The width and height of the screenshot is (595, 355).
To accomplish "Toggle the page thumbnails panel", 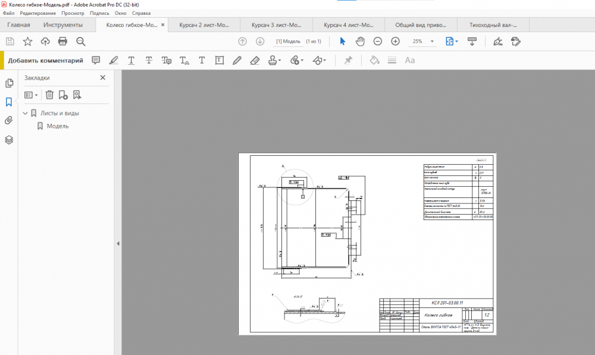I will (9, 83).
